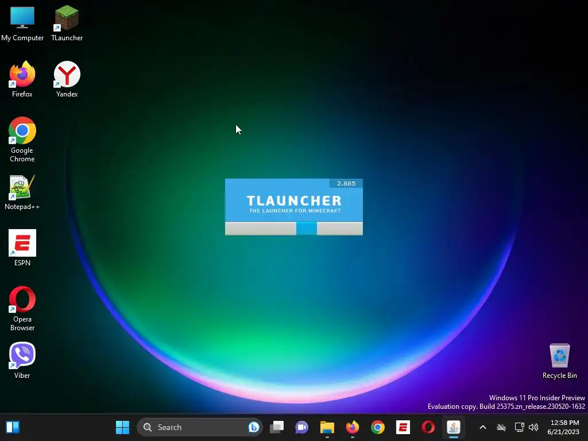This screenshot has height=441, width=588.
Task: Open the volume speaker tray icon
Action: [x=533, y=427]
